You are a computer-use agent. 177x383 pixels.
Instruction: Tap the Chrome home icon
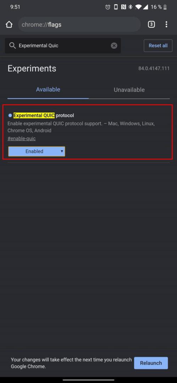point(9,24)
